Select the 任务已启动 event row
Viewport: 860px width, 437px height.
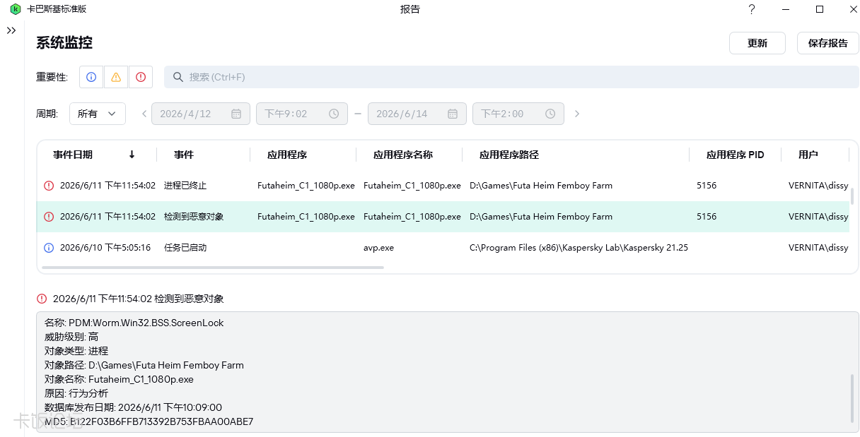point(443,248)
